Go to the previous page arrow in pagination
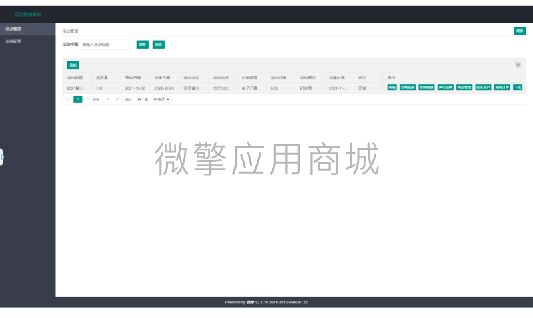Viewport: 533px width, 318px height. pyautogui.click(x=69, y=99)
